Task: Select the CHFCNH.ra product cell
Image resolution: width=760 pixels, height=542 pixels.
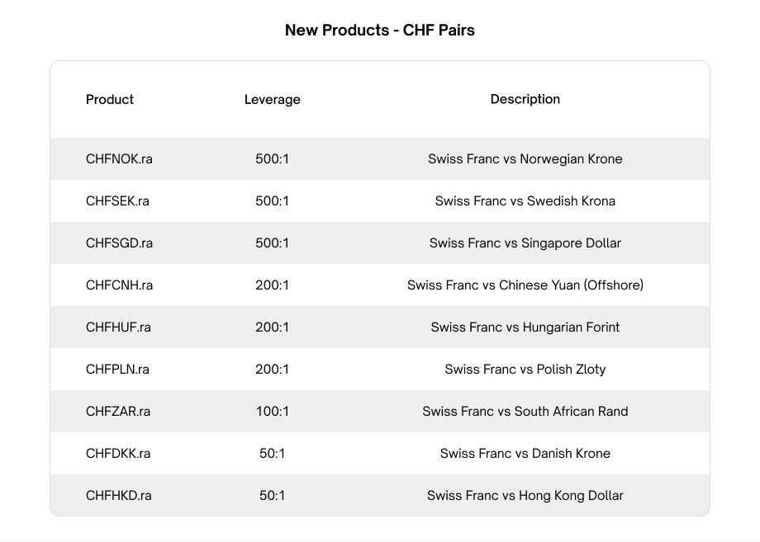Action: pos(119,285)
